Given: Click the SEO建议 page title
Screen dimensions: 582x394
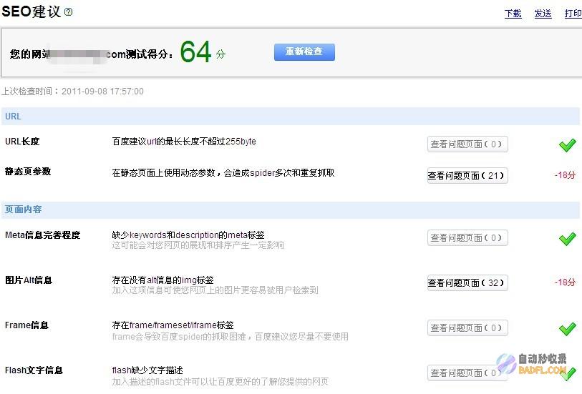Looking at the screenshot, I should point(31,11).
